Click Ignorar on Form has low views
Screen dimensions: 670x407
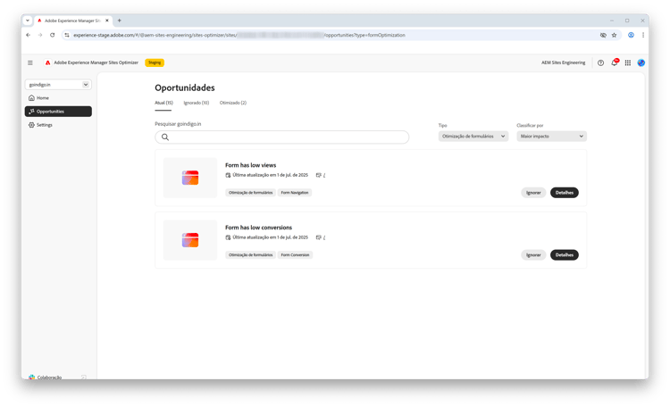pyautogui.click(x=533, y=193)
